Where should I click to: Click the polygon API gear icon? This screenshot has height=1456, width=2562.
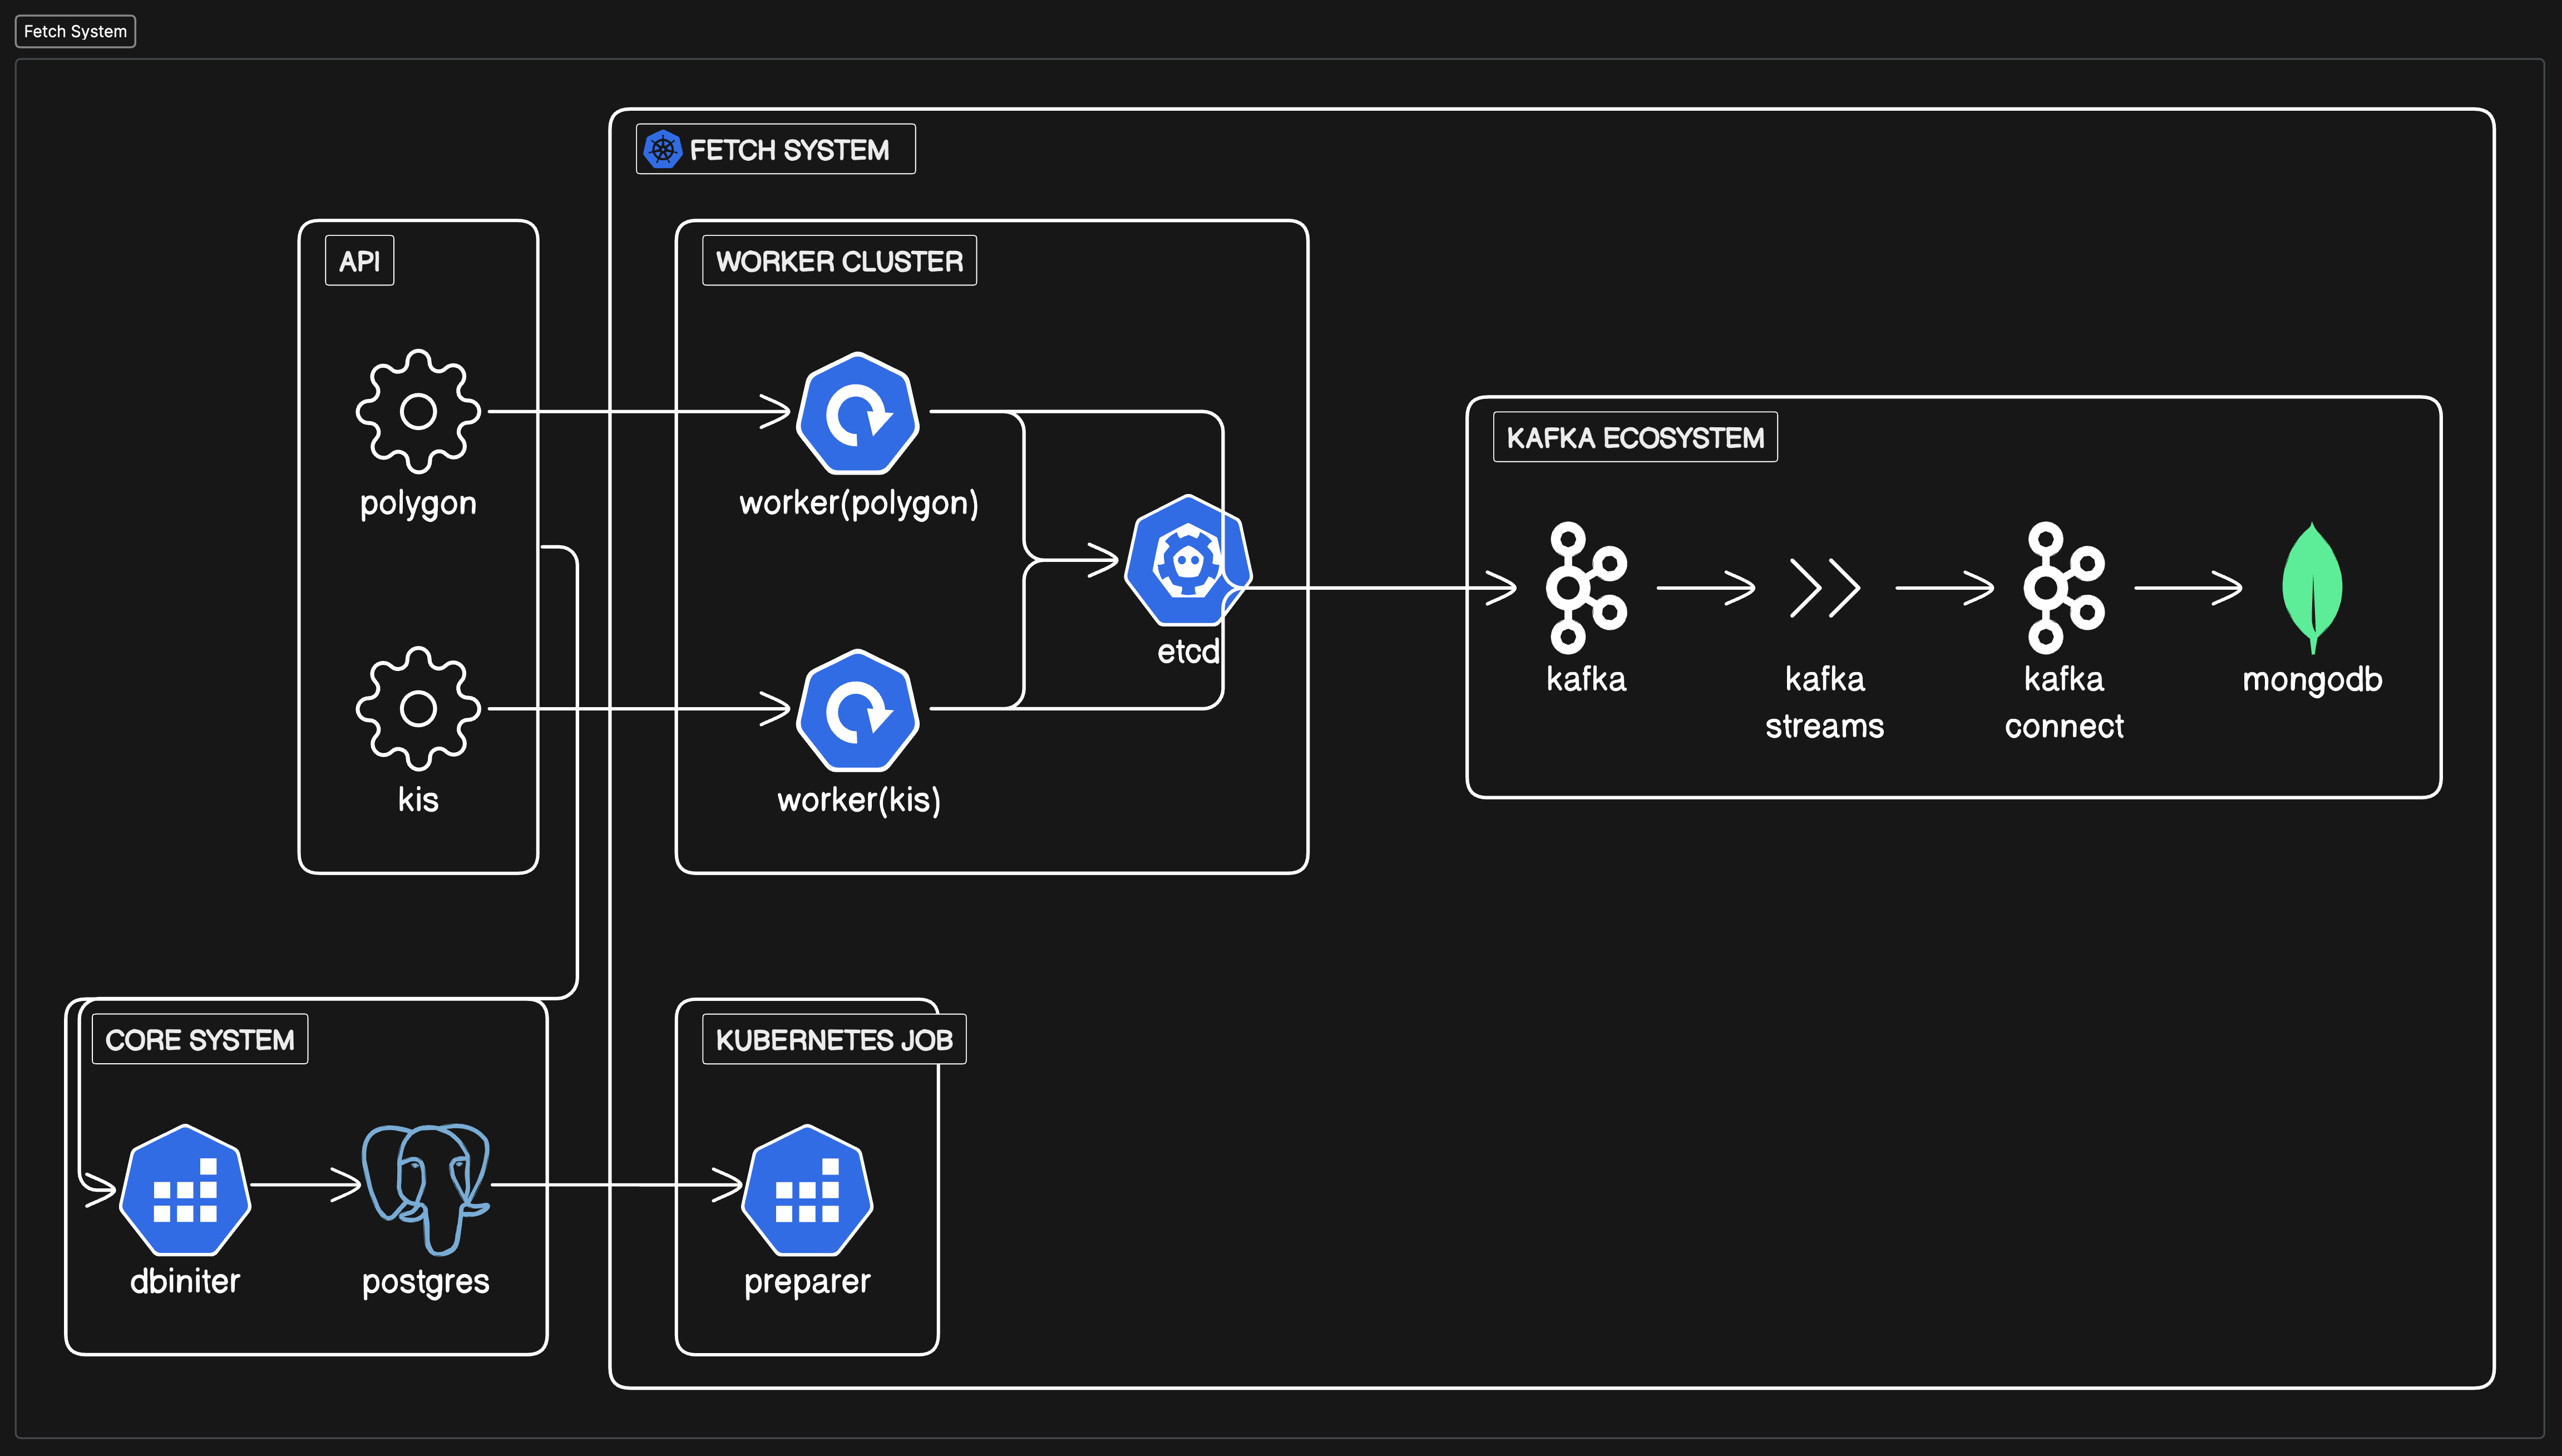(418, 411)
